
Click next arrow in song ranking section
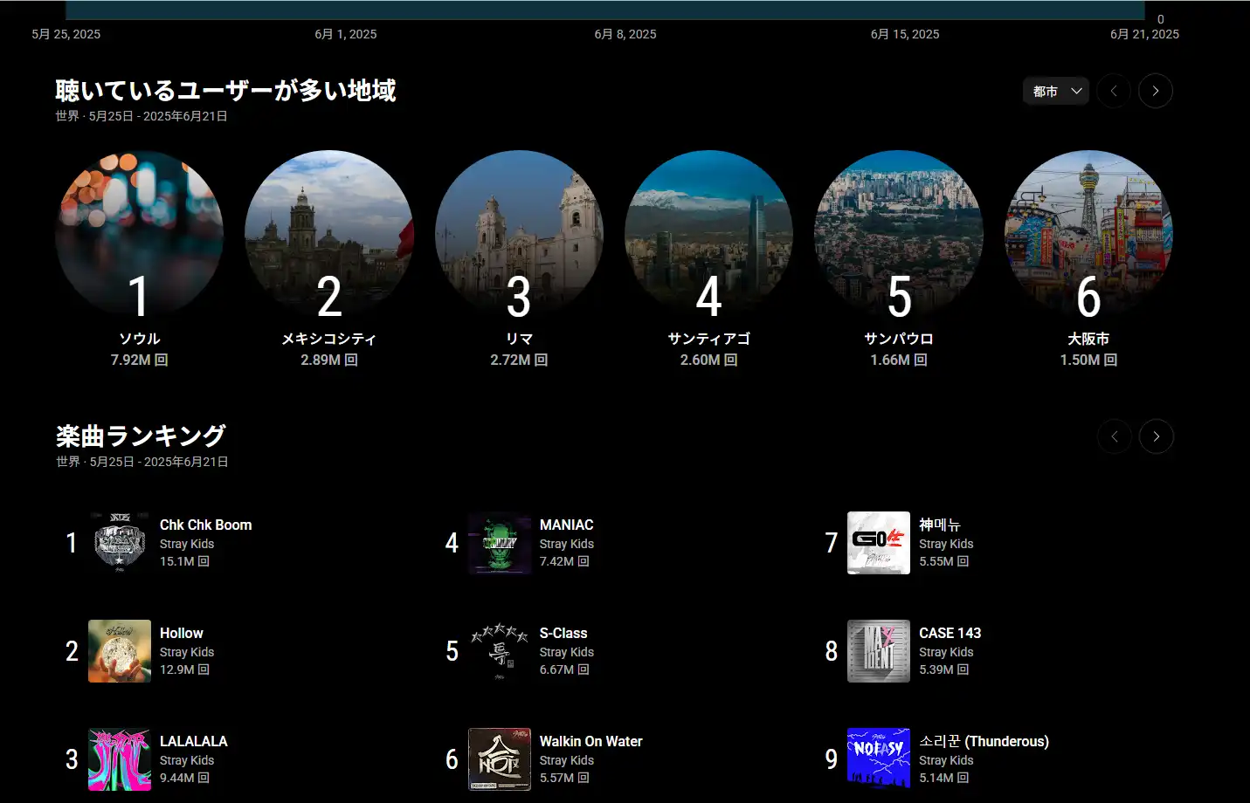pos(1156,436)
